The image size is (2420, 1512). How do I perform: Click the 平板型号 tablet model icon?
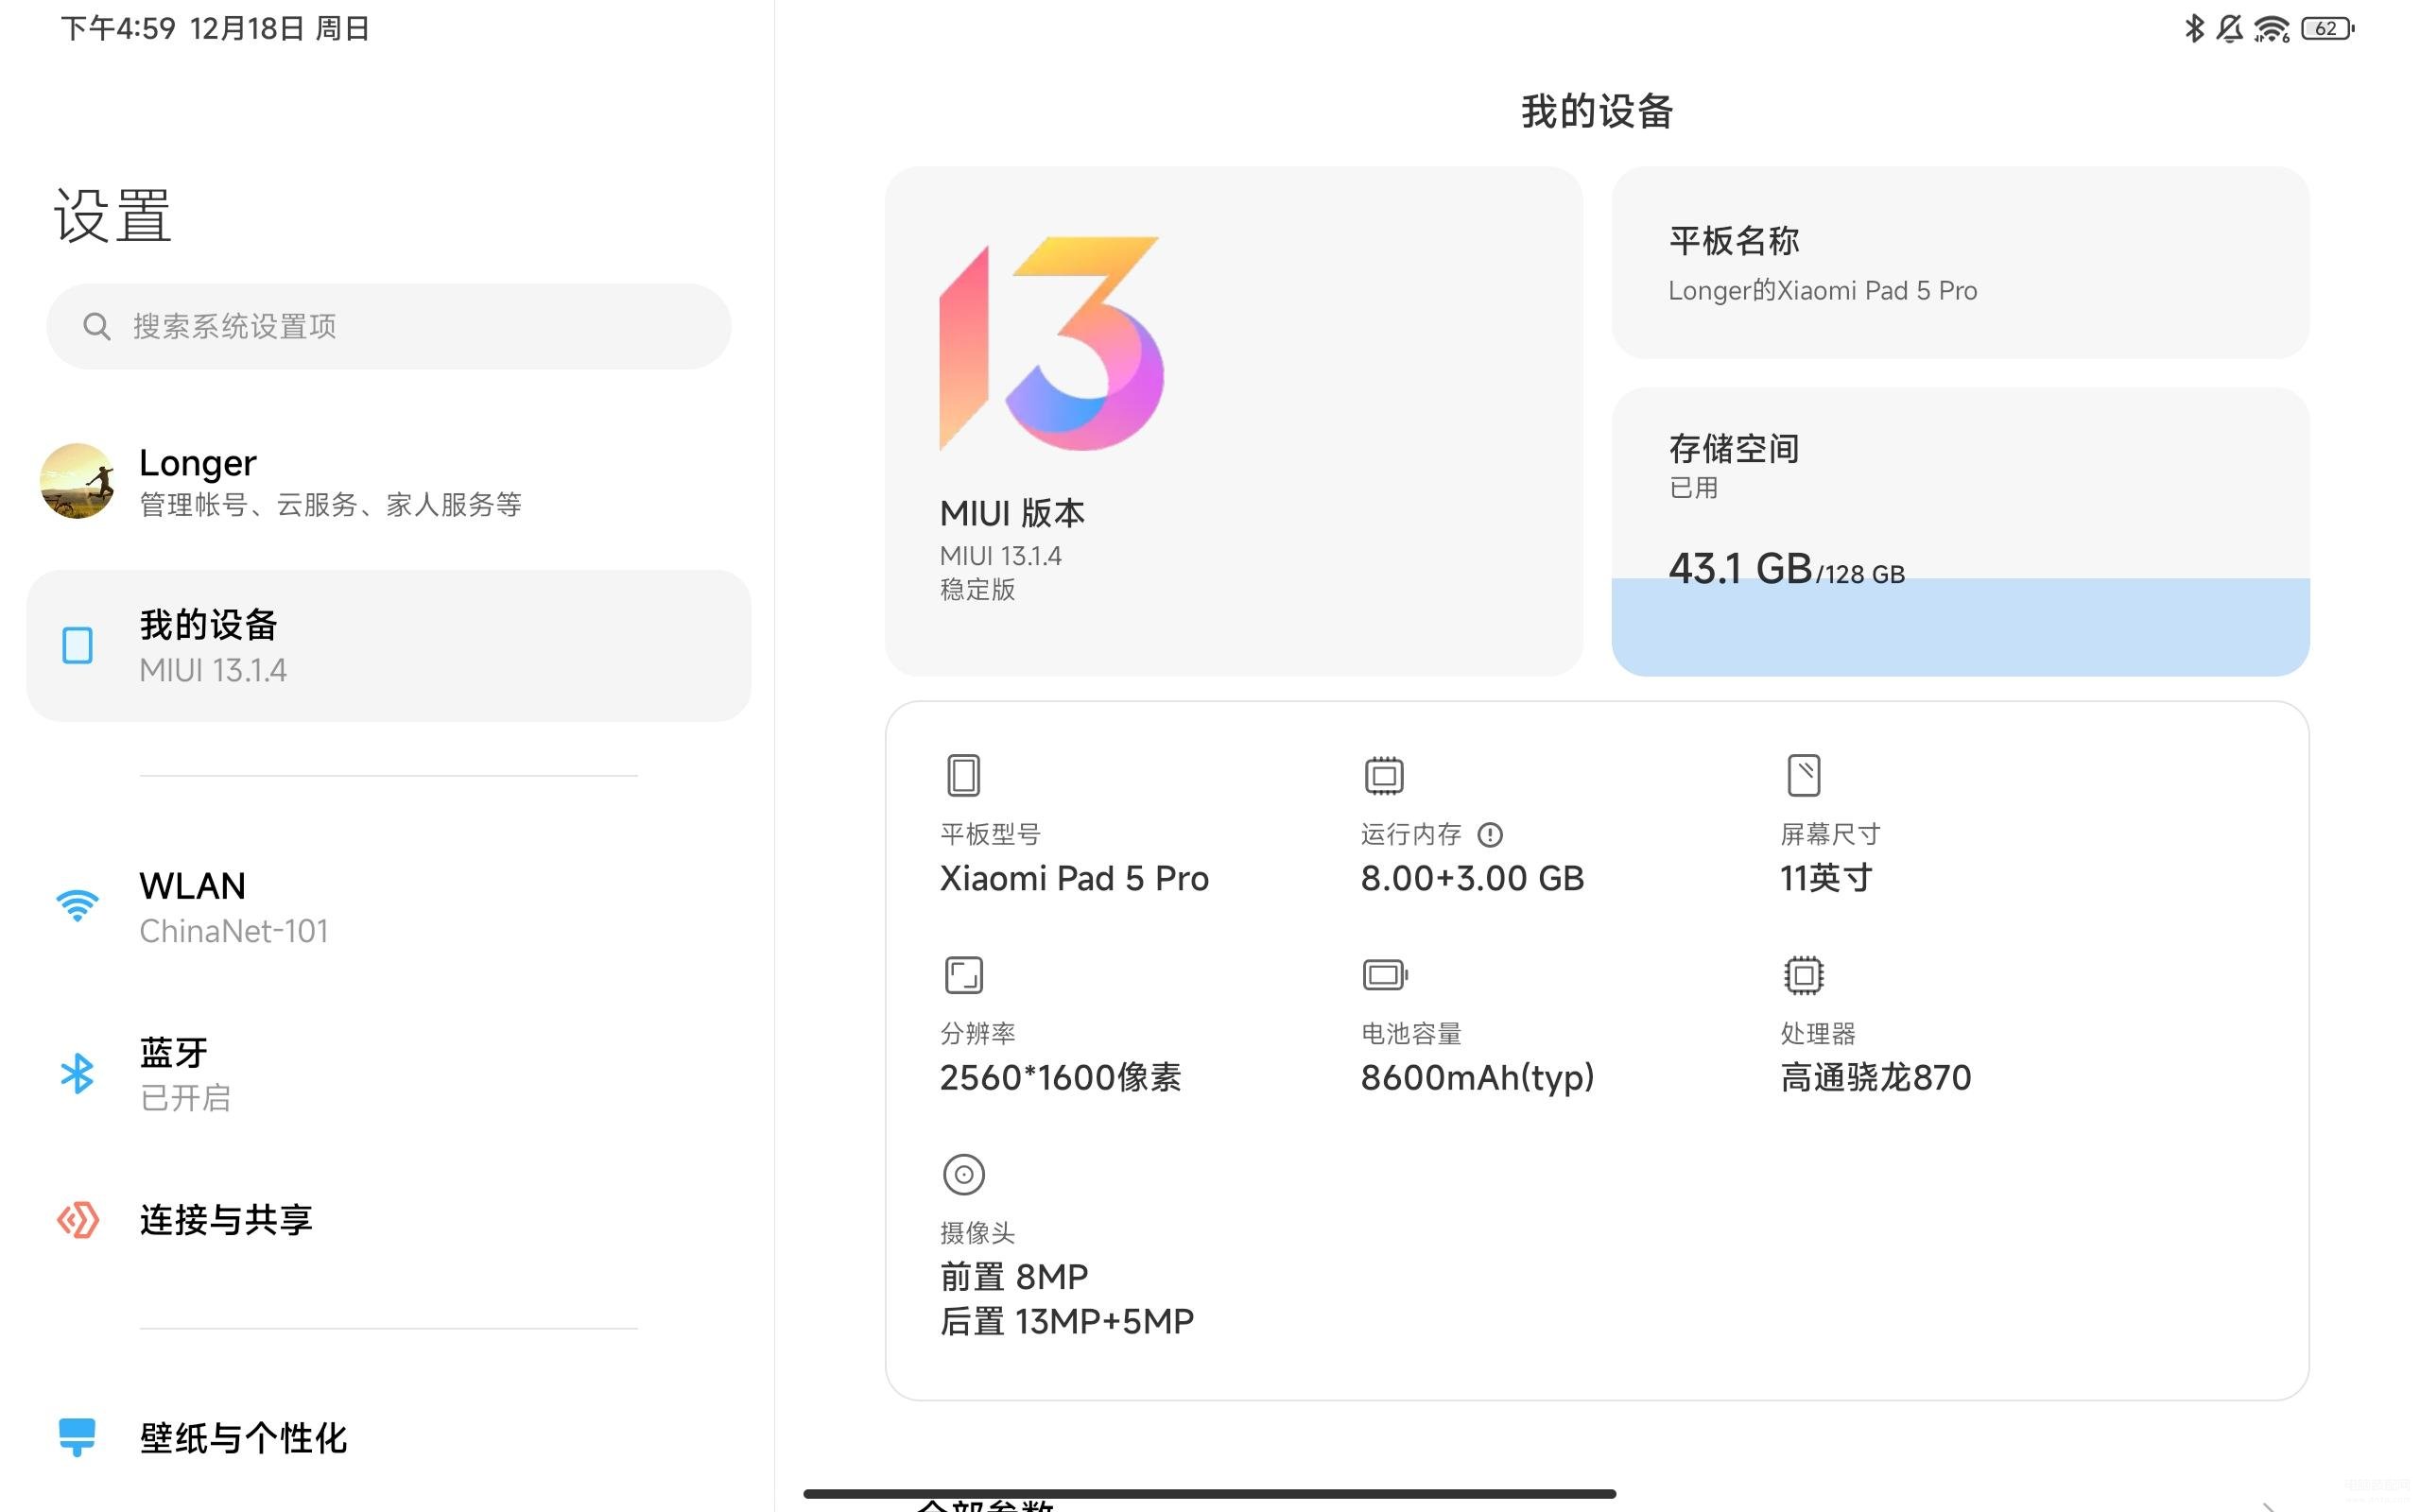[963, 775]
